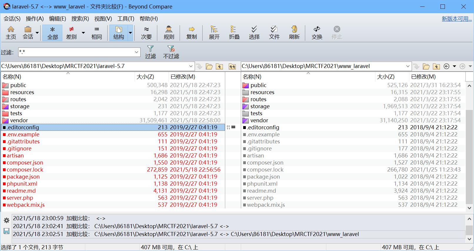Open the Sessions (会话) toolbar button
This screenshot has height=251, width=474.
28,33
